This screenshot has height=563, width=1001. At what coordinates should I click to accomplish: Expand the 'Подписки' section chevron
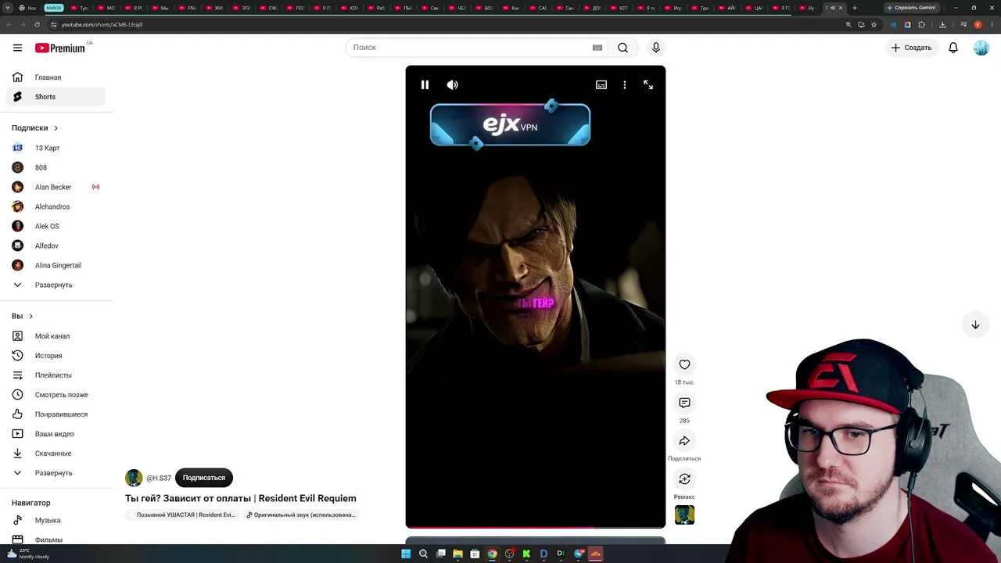tap(56, 128)
